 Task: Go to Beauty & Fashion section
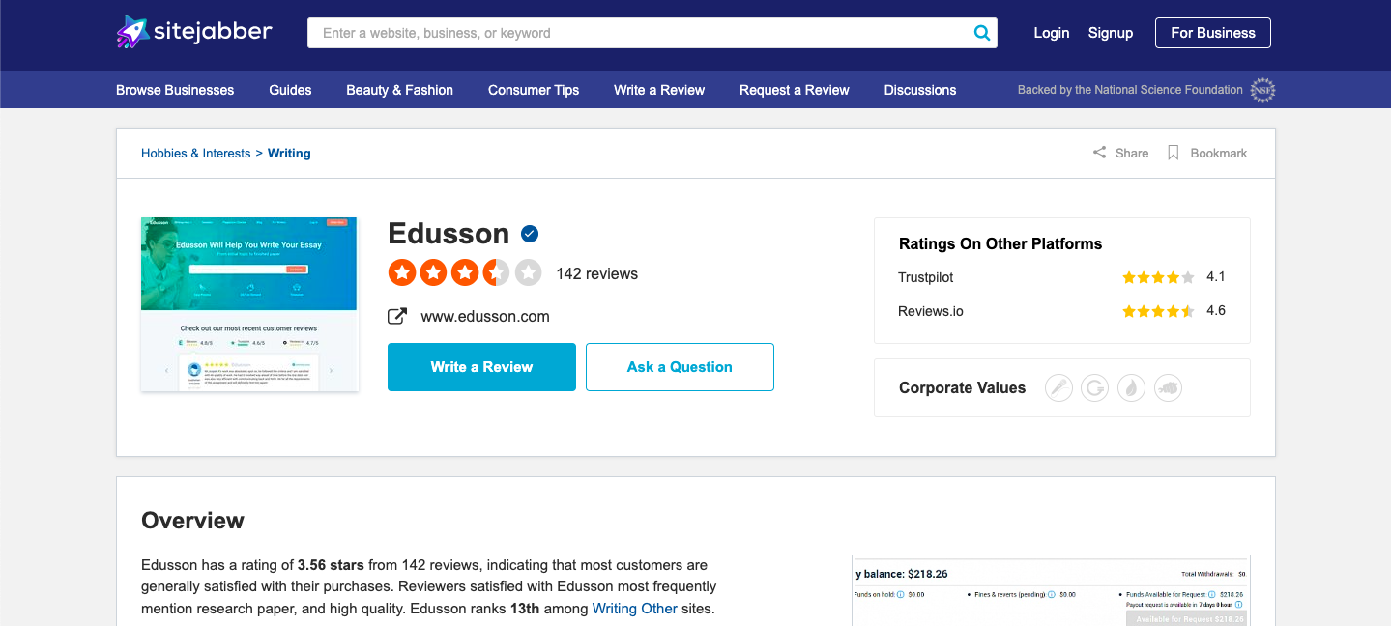pyautogui.click(x=400, y=90)
